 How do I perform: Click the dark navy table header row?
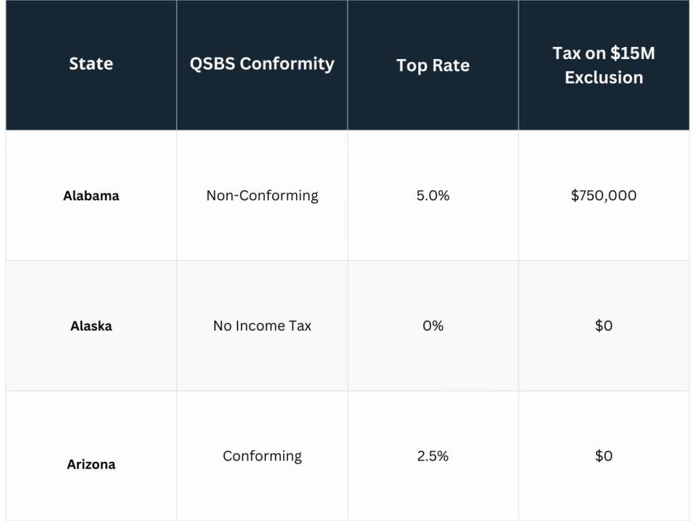347,27
